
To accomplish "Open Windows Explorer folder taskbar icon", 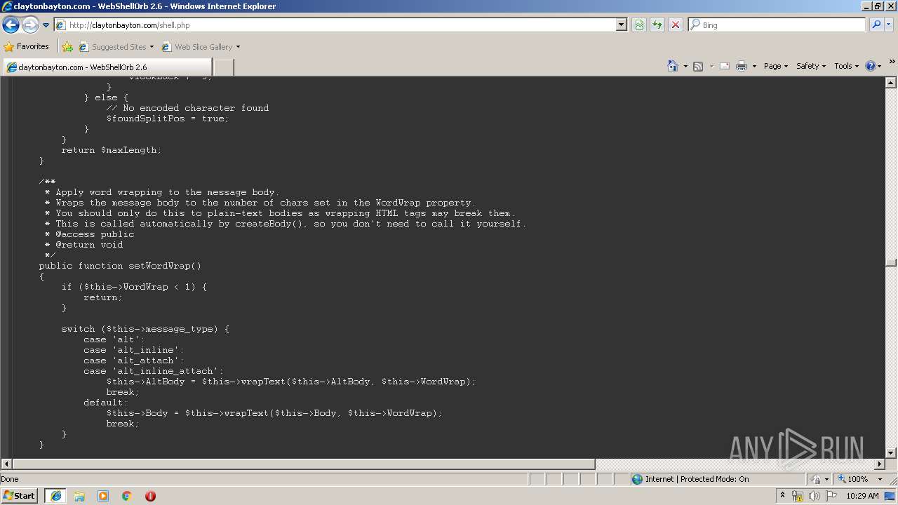I will click(79, 496).
